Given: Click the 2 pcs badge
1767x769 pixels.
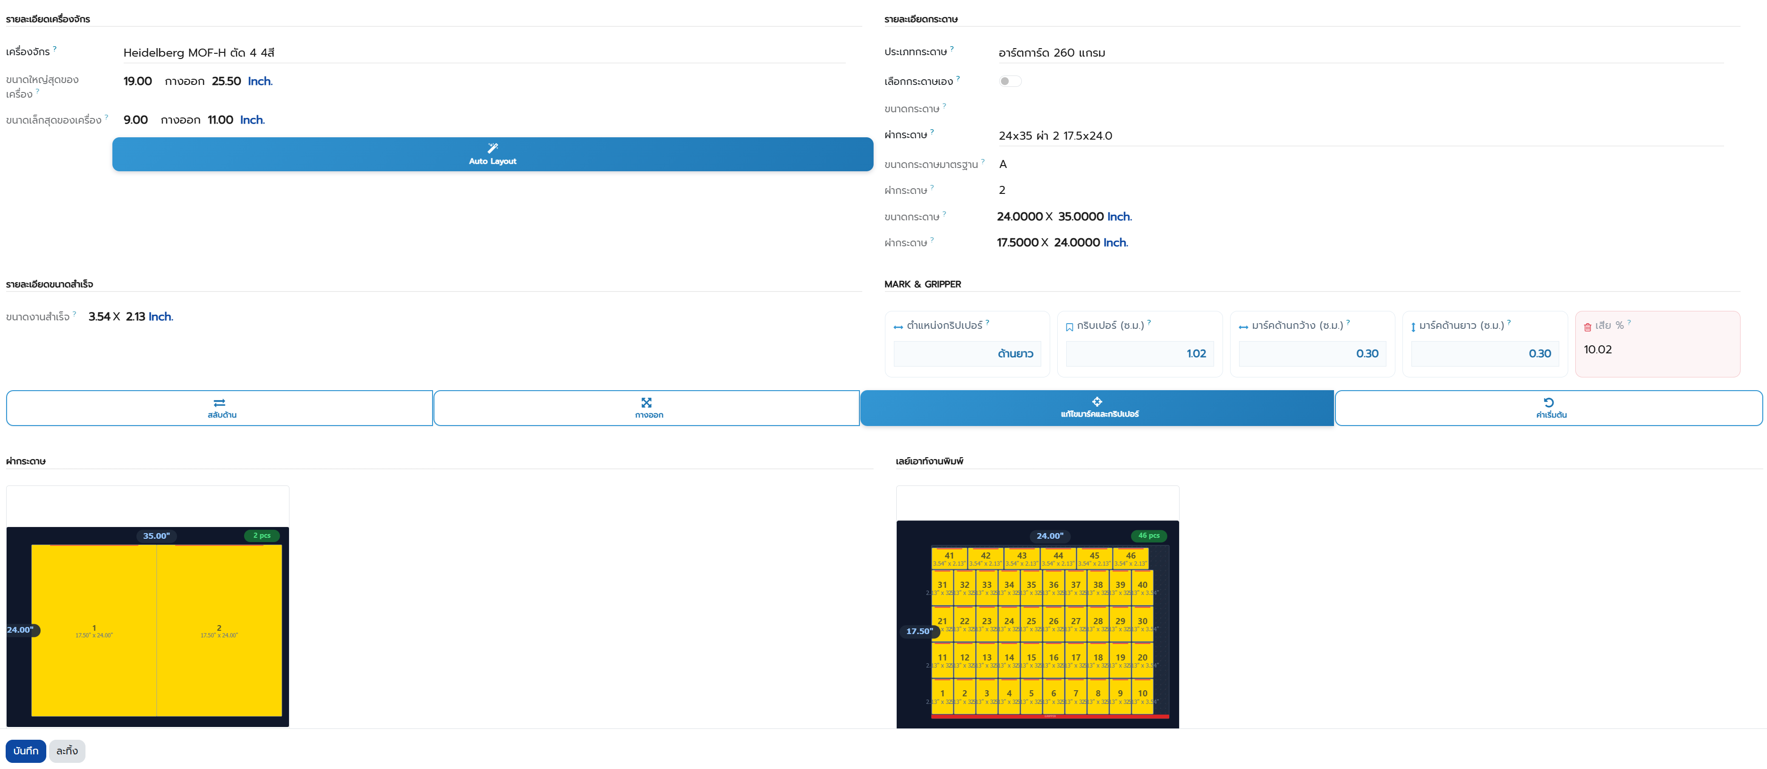Looking at the screenshot, I should (x=262, y=535).
